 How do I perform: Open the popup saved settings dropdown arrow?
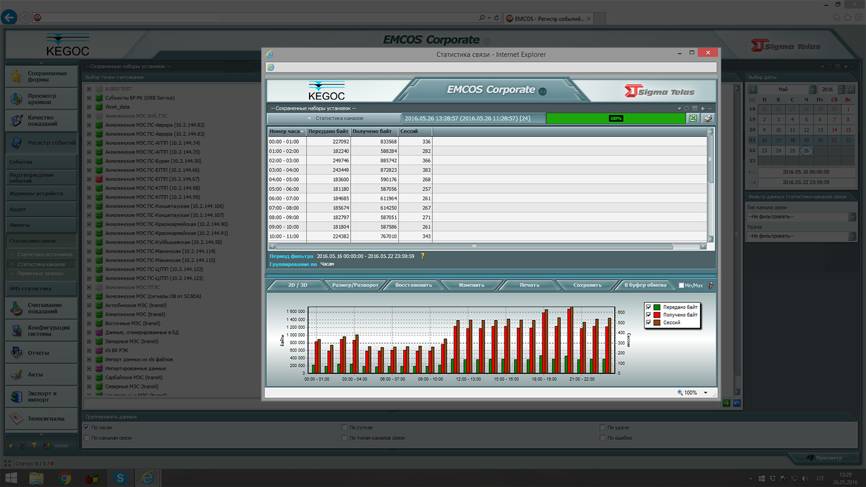(x=680, y=109)
